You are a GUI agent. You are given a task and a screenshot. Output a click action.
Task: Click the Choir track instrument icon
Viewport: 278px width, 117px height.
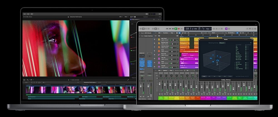pyautogui.click(x=159, y=51)
